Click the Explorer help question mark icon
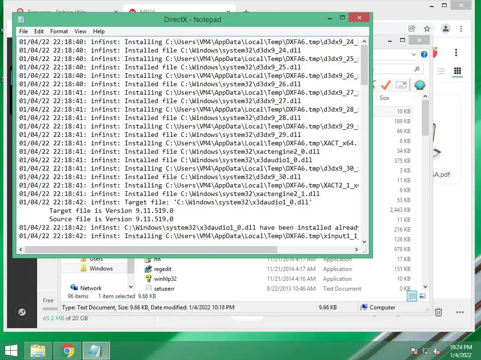This screenshot has height=360, width=481. [x=424, y=54]
